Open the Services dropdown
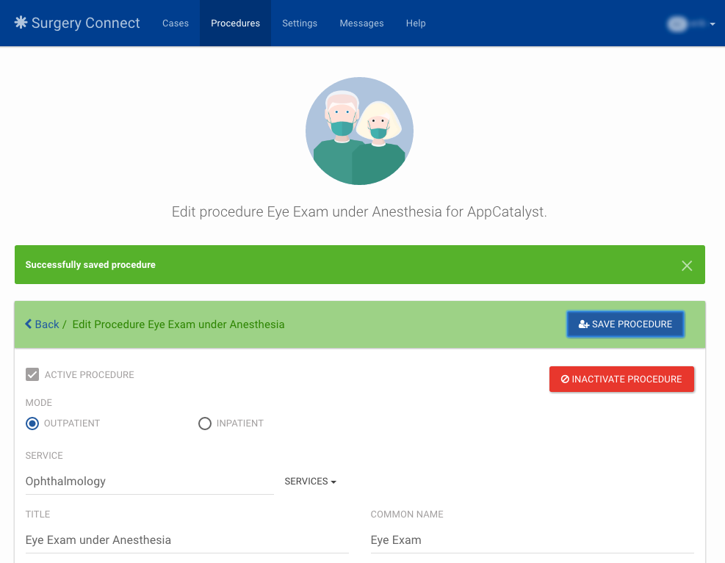This screenshot has height=563, width=725. (310, 481)
